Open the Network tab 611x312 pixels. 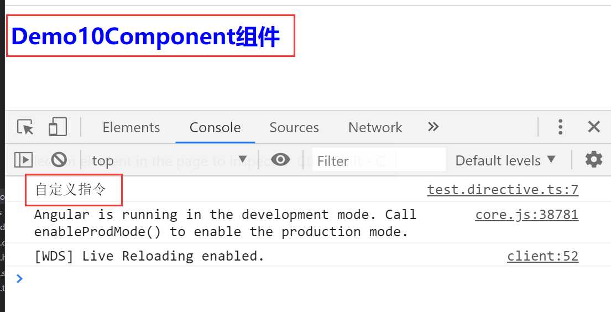(x=375, y=127)
